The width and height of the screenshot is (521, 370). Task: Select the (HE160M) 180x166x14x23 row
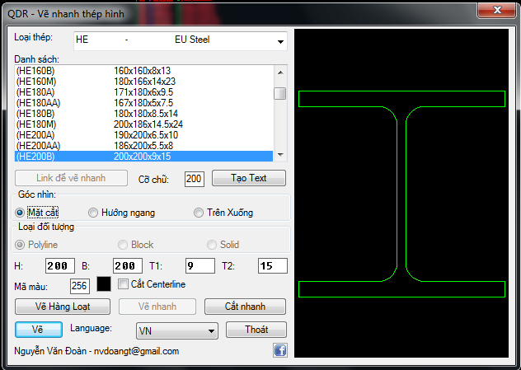tap(144, 82)
